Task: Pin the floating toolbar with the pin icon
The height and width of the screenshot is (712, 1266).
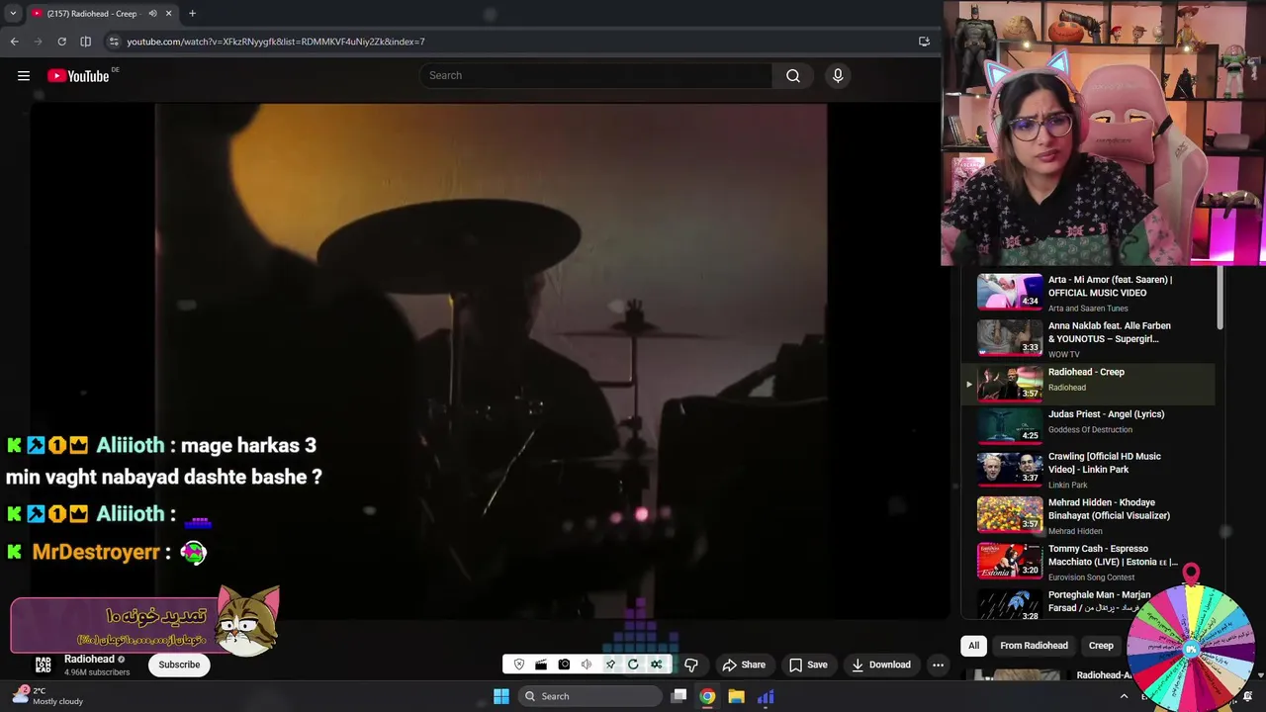Action: click(610, 665)
